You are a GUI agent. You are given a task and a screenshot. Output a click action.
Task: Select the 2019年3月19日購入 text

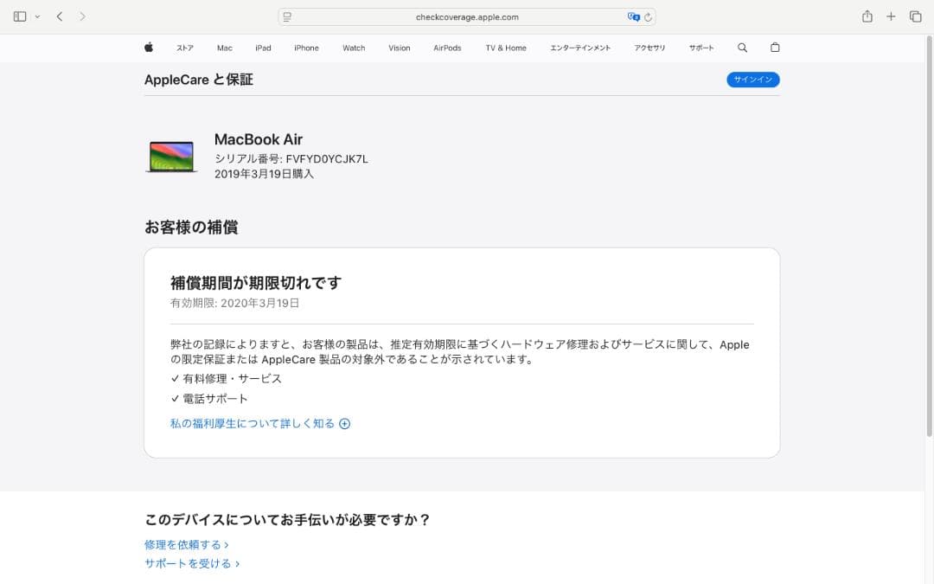click(x=264, y=174)
